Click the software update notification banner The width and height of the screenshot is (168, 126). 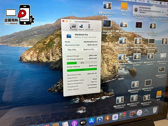pos(150,10)
